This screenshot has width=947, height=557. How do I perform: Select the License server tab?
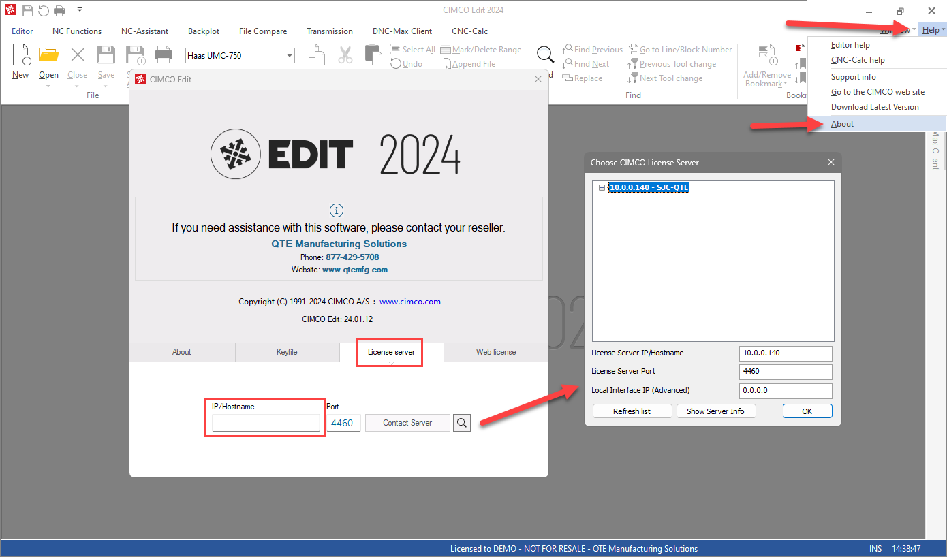391,352
